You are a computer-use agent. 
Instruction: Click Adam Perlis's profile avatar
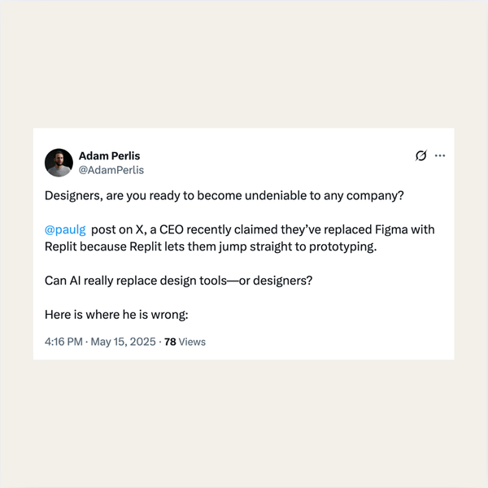[x=59, y=163]
